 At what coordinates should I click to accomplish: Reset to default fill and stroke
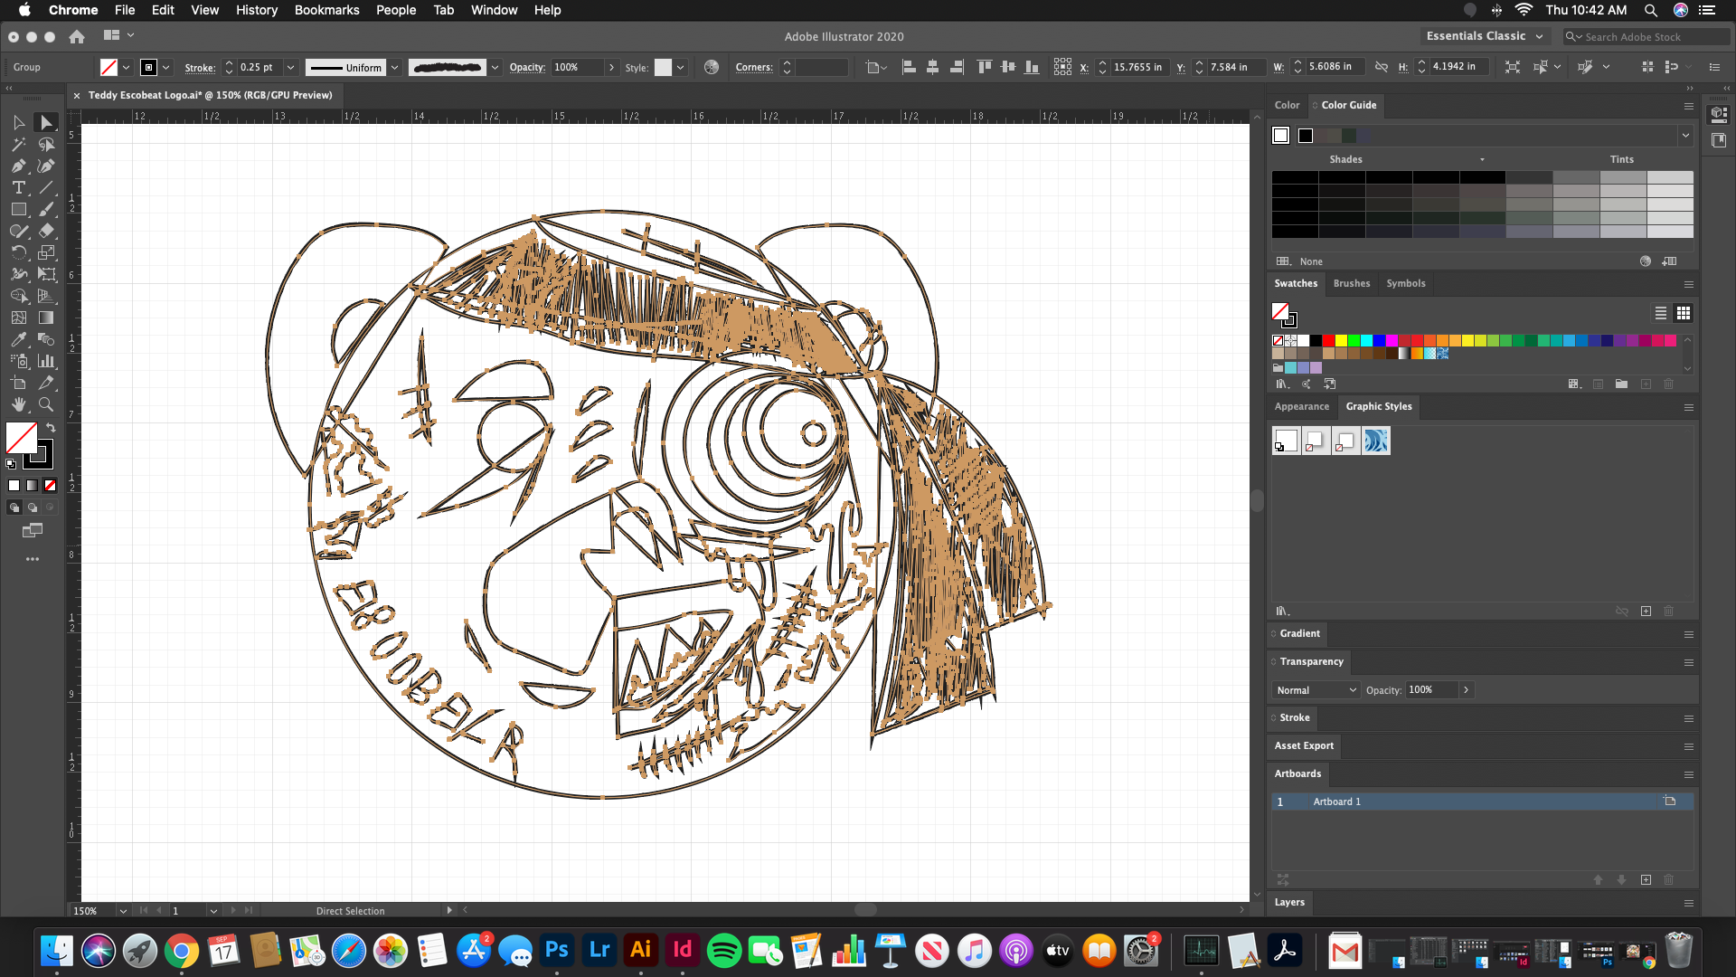click(11, 463)
